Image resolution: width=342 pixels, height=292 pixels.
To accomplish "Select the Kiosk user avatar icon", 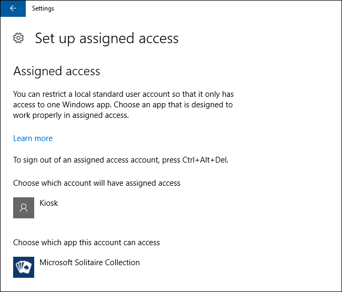I will click(x=24, y=208).
